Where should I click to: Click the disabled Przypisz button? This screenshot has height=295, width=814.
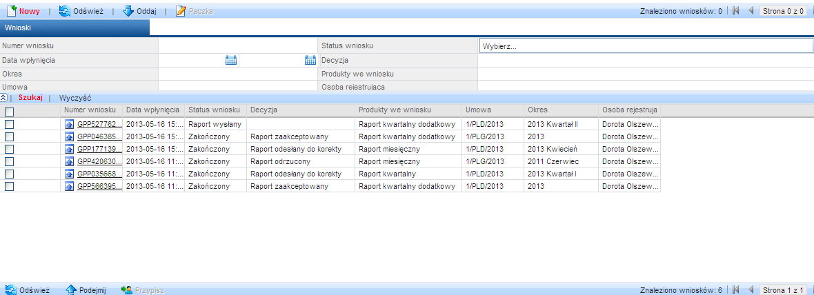tap(143, 289)
